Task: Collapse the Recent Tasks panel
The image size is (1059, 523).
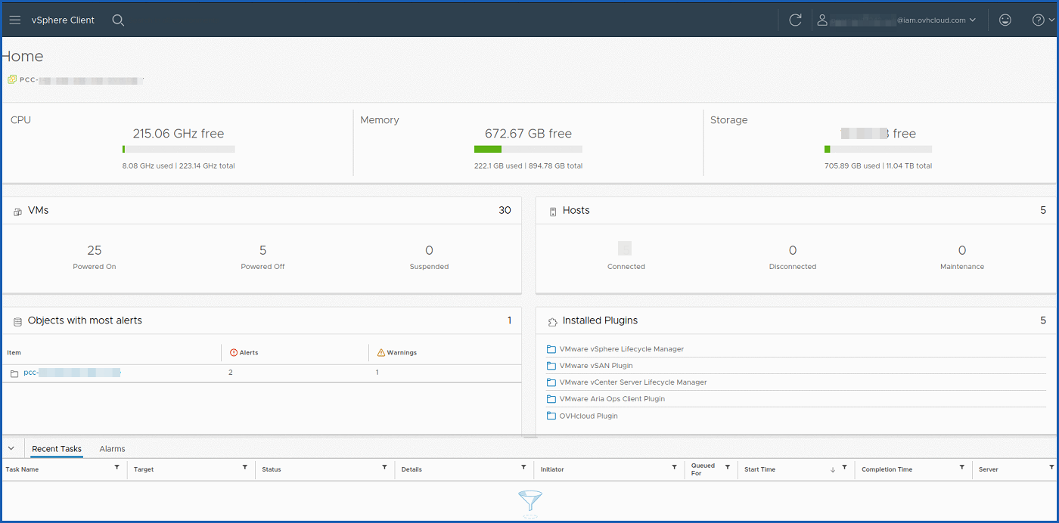Action: [x=11, y=447]
